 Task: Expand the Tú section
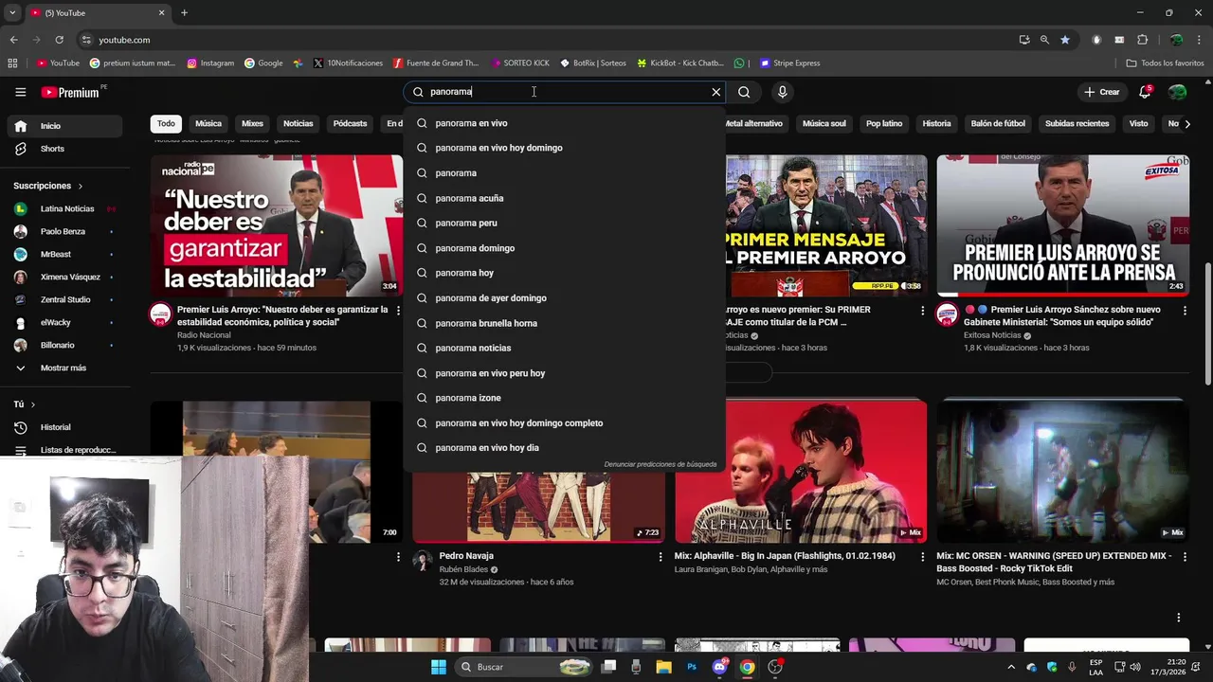(x=25, y=404)
